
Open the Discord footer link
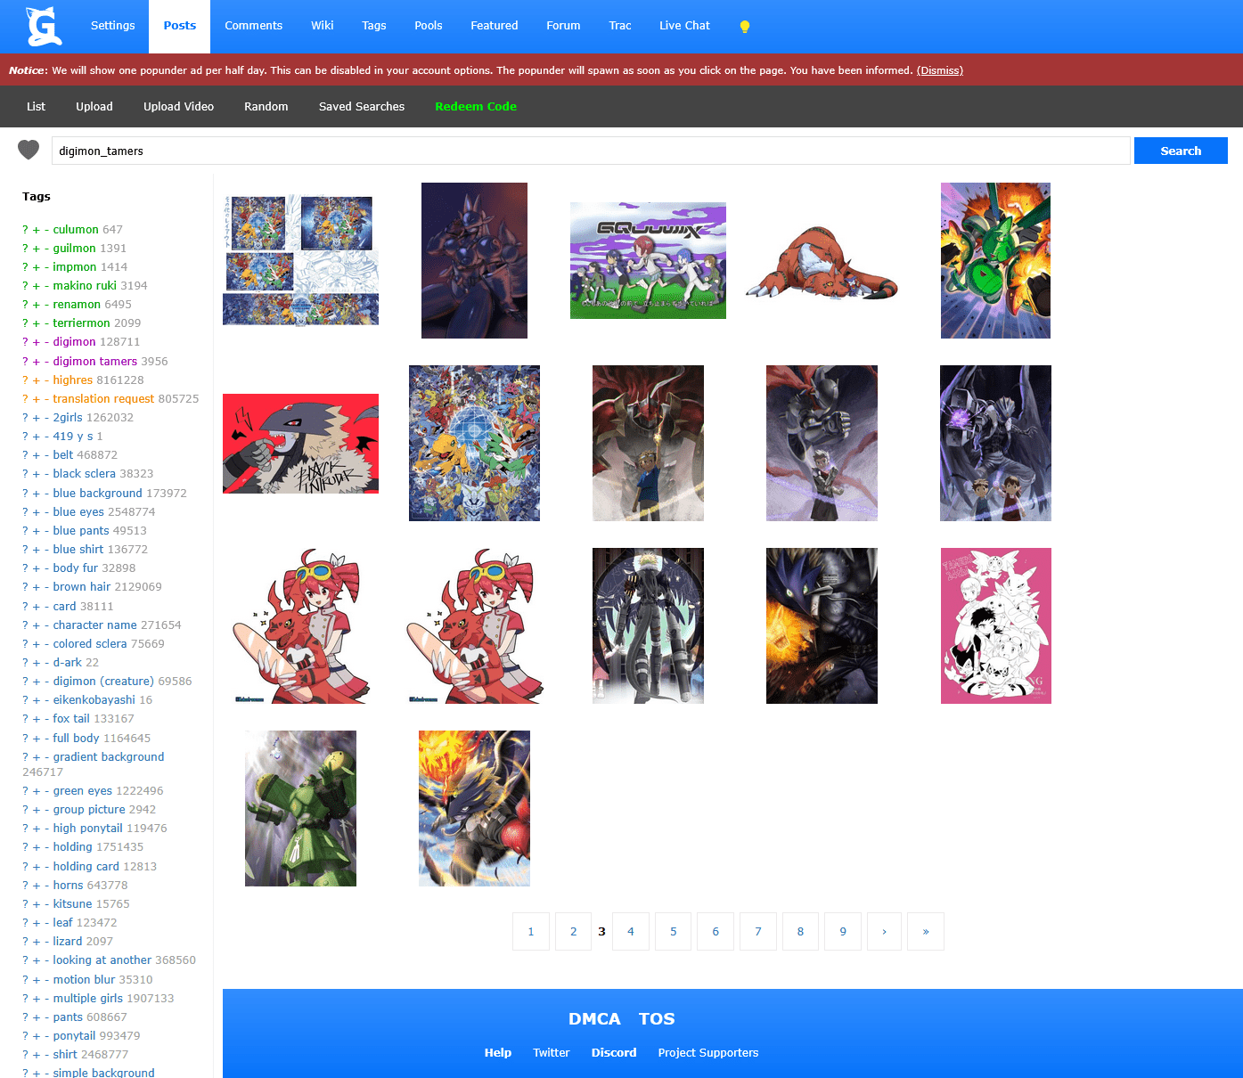tap(613, 1053)
